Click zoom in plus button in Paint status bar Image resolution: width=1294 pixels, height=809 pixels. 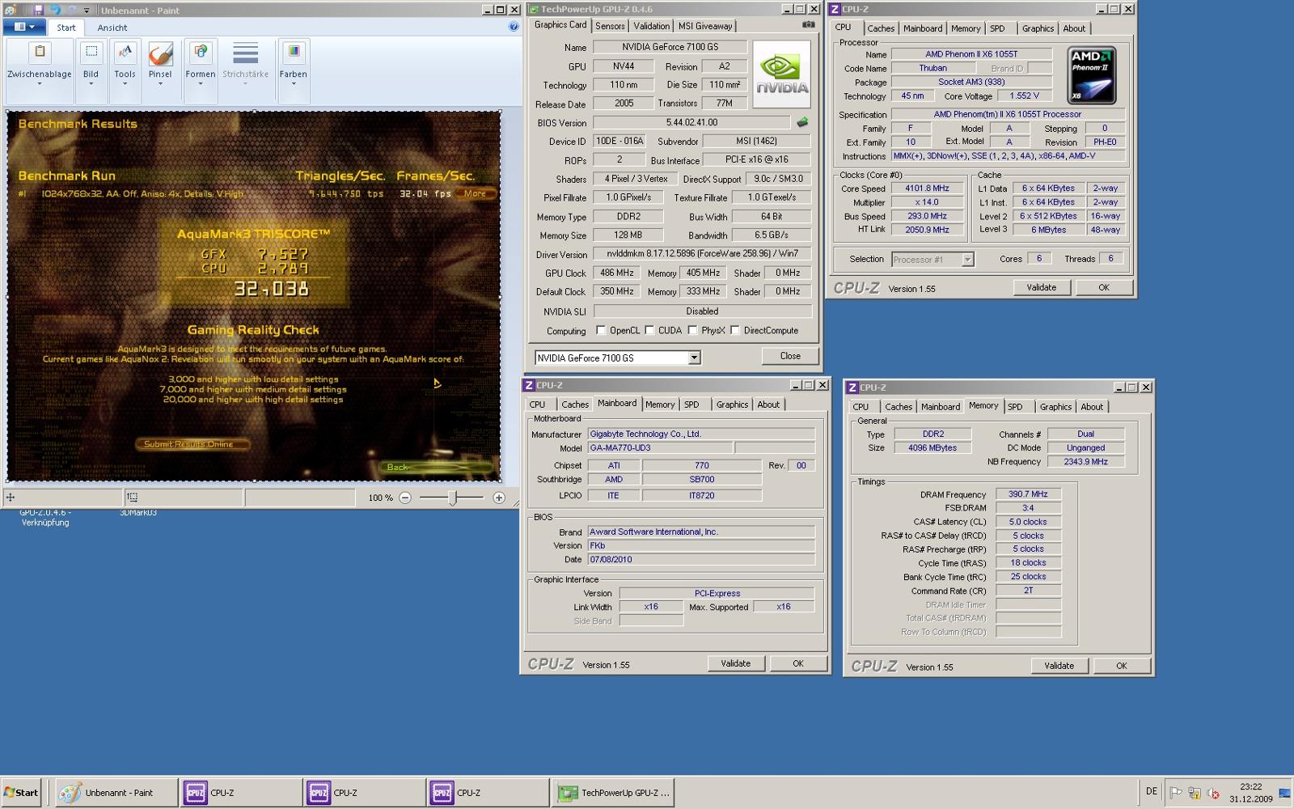click(x=499, y=498)
